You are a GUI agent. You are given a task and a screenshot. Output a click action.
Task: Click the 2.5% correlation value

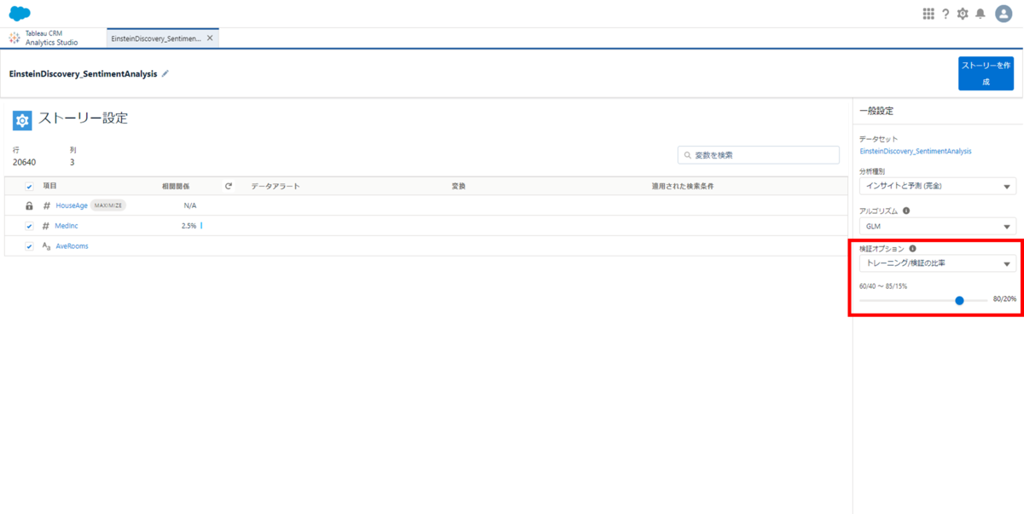point(189,226)
